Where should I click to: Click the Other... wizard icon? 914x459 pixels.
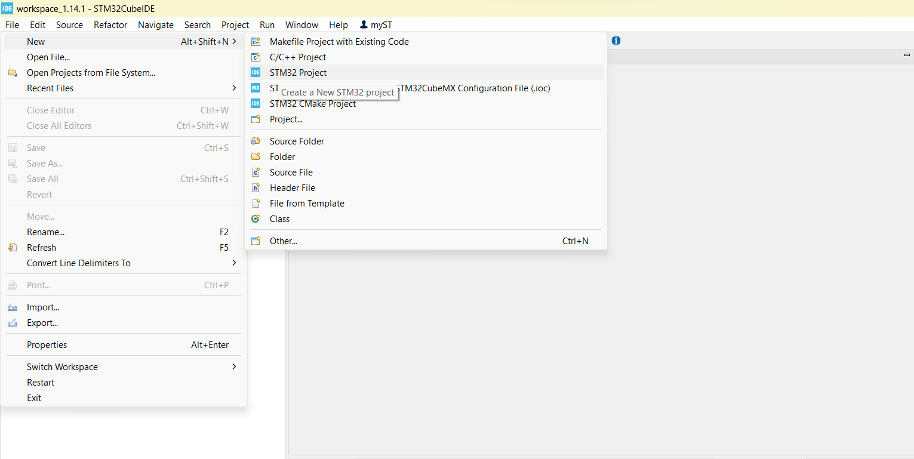256,241
